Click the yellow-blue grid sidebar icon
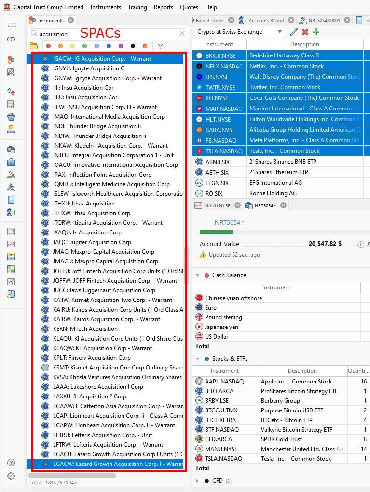 11,269
